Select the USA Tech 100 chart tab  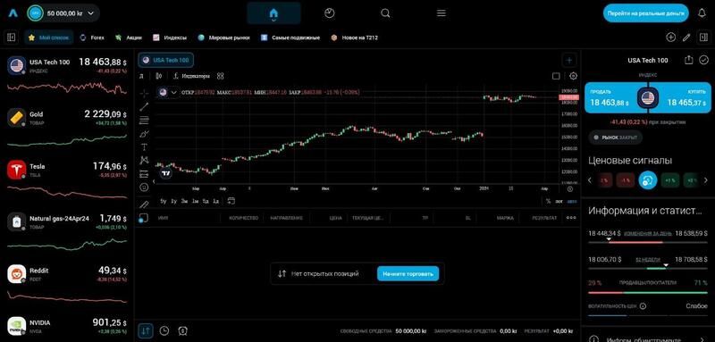tap(166, 60)
